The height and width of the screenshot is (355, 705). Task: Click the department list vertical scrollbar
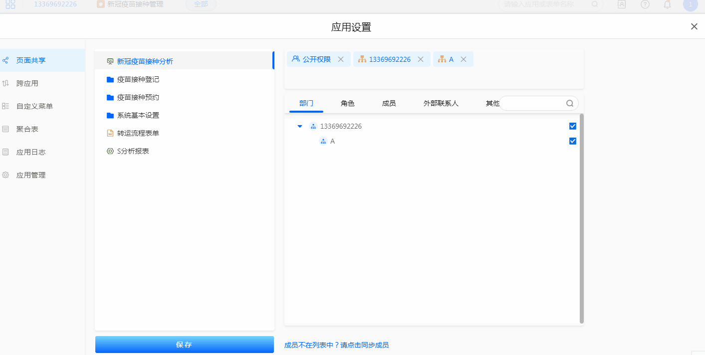point(581,219)
